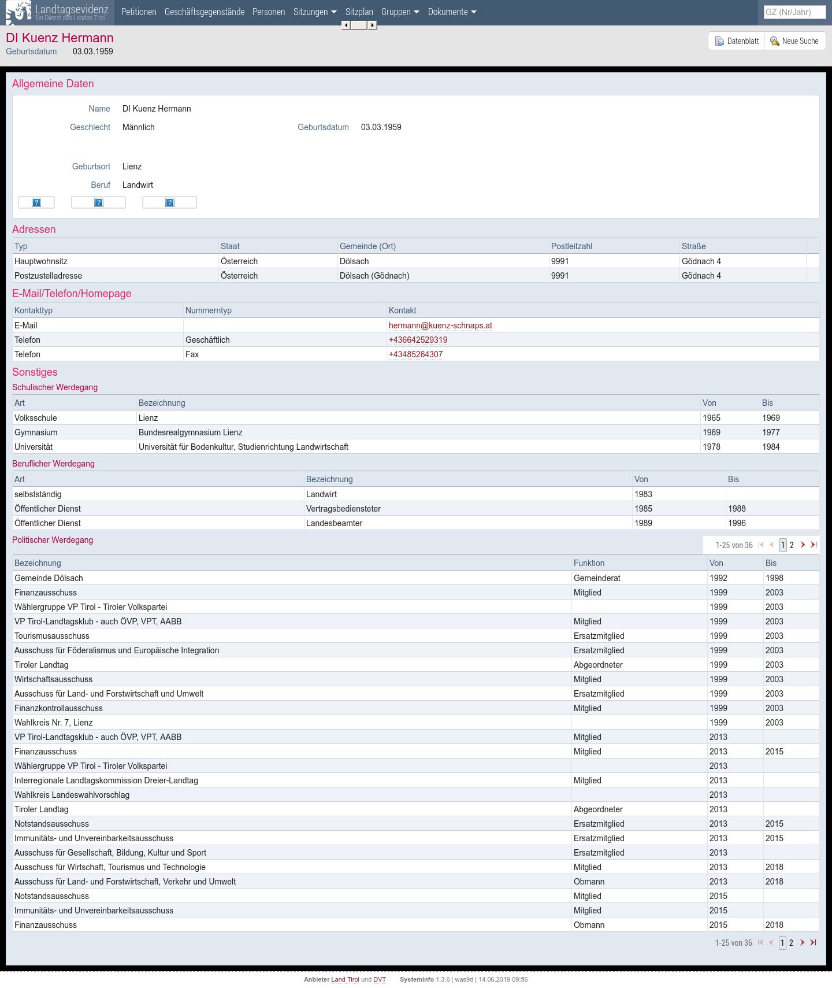The image size is (832, 988).
Task: Go to next page in upper paginator
Action: [x=803, y=545]
